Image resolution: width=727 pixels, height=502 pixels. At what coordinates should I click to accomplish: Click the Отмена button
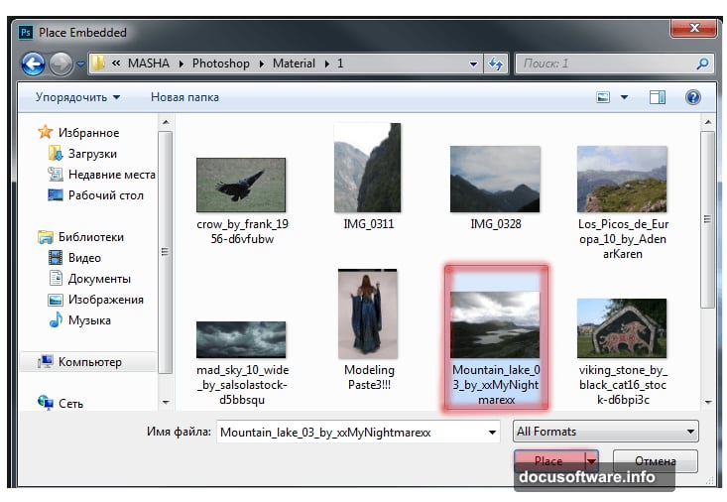click(656, 461)
